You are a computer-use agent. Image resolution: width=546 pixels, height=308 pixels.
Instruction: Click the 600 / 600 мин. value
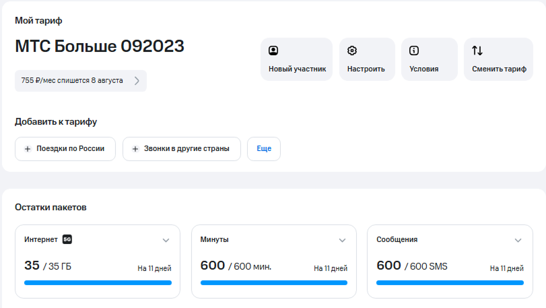[236, 266]
